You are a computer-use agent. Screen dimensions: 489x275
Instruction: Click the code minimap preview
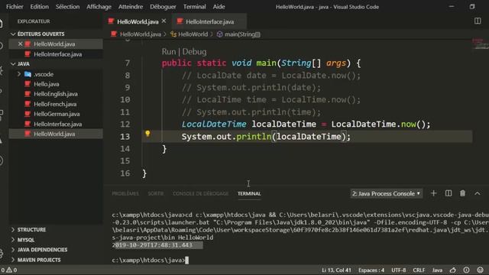pos(480,44)
